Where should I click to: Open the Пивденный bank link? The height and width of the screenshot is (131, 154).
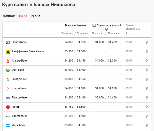point(19,79)
